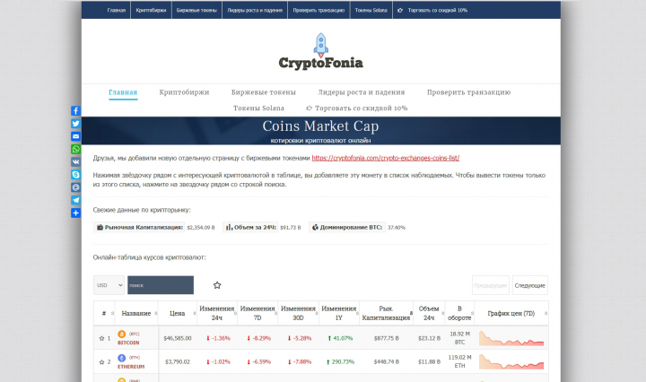Add Bitcoin to watchlist with star
The width and height of the screenshot is (646, 382).
pos(101,338)
